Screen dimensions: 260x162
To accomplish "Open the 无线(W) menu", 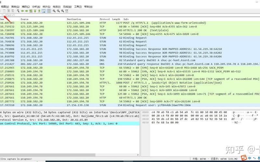I will click(x=67, y=7).
